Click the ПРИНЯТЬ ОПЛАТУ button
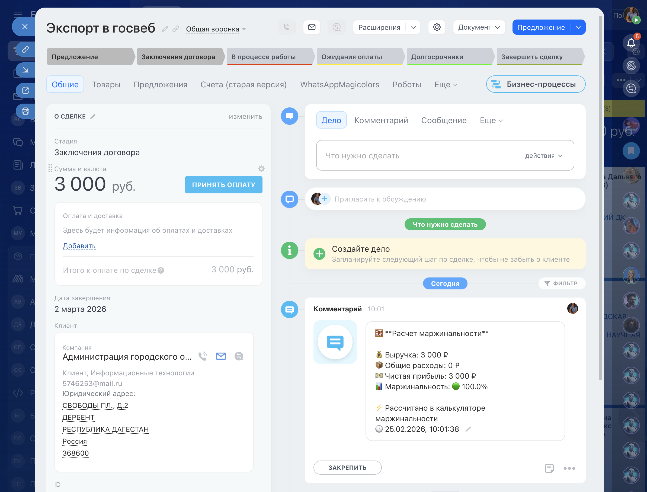The width and height of the screenshot is (647, 492). 223,185
